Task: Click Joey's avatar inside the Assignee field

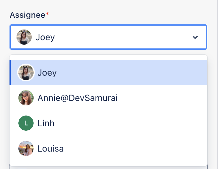Action: (x=24, y=37)
